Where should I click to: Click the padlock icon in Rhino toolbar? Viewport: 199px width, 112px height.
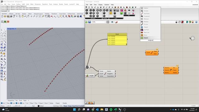[x=66, y=16]
